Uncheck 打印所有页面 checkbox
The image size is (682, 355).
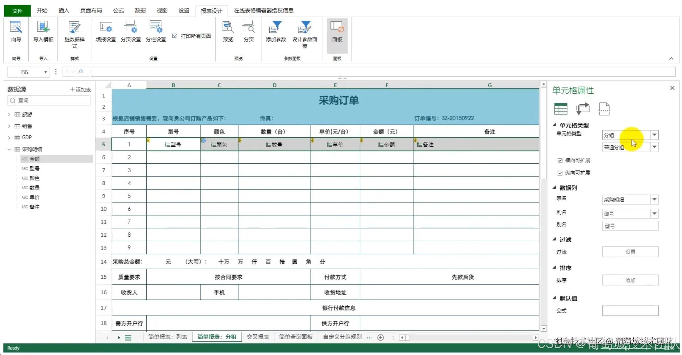[x=175, y=36]
